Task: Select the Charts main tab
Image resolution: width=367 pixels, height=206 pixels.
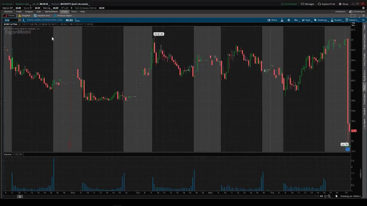Action: 64,12
